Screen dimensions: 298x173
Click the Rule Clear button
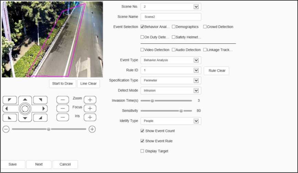click(217, 71)
